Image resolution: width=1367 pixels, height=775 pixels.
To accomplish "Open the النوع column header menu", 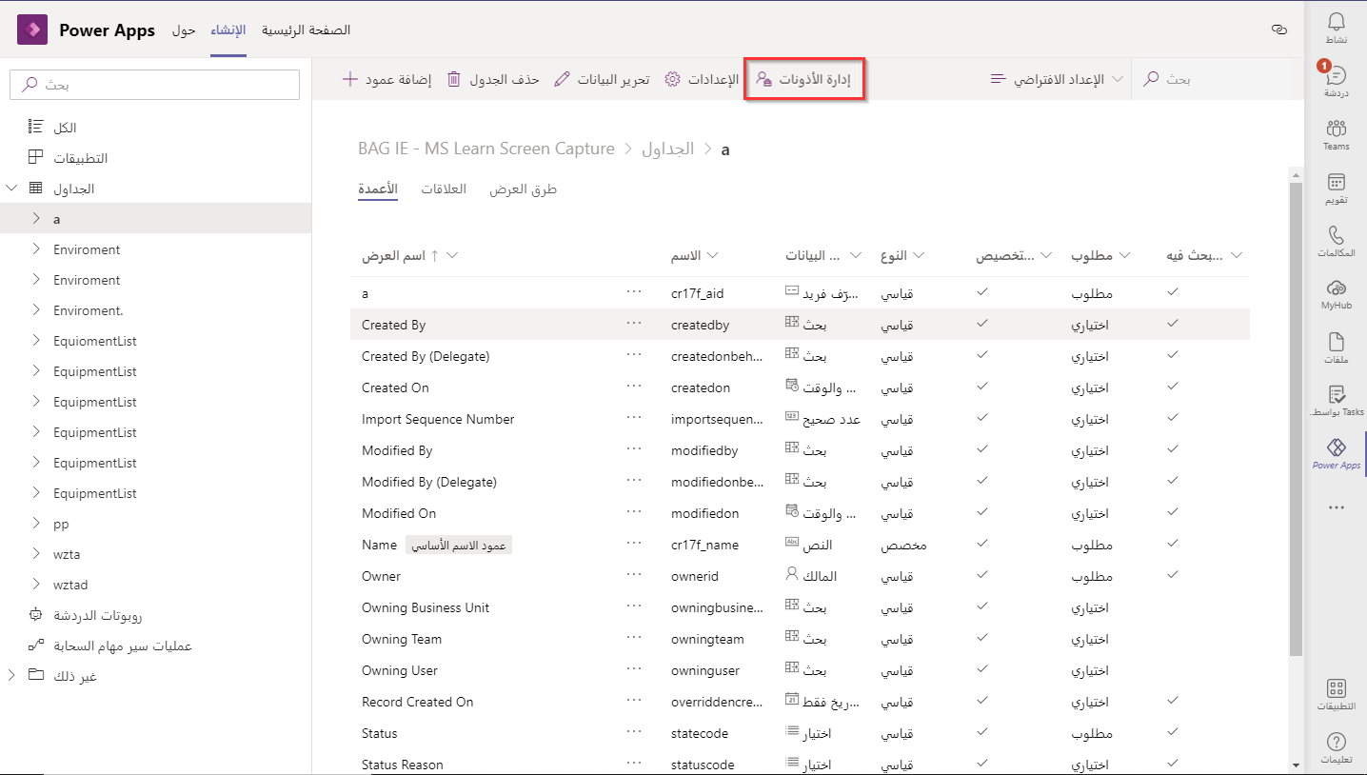I will 920,255.
